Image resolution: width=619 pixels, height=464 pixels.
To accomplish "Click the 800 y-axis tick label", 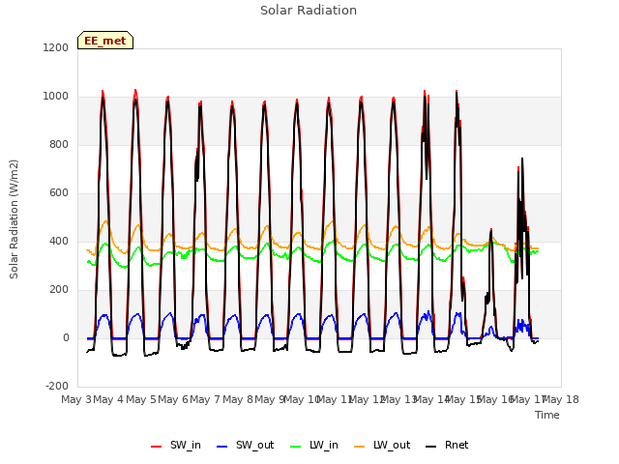I will [x=59, y=145].
